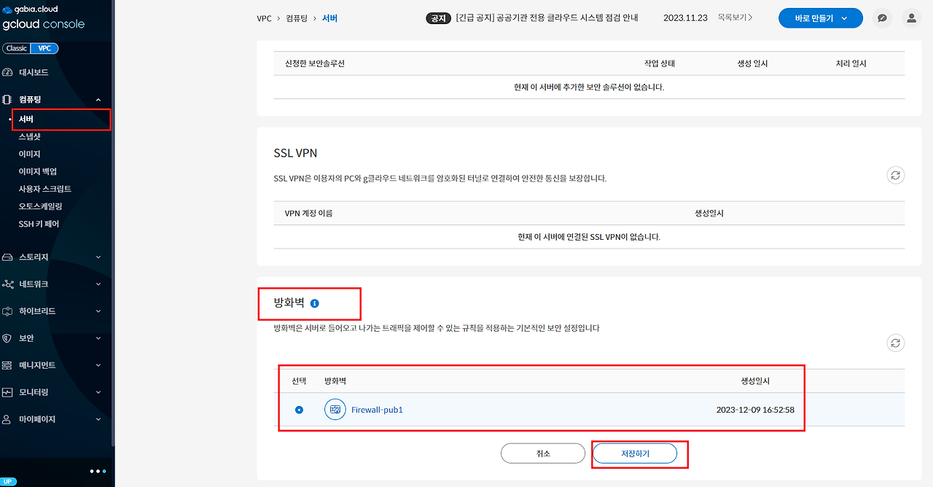Click the 2023.11.23 notice date

point(685,18)
